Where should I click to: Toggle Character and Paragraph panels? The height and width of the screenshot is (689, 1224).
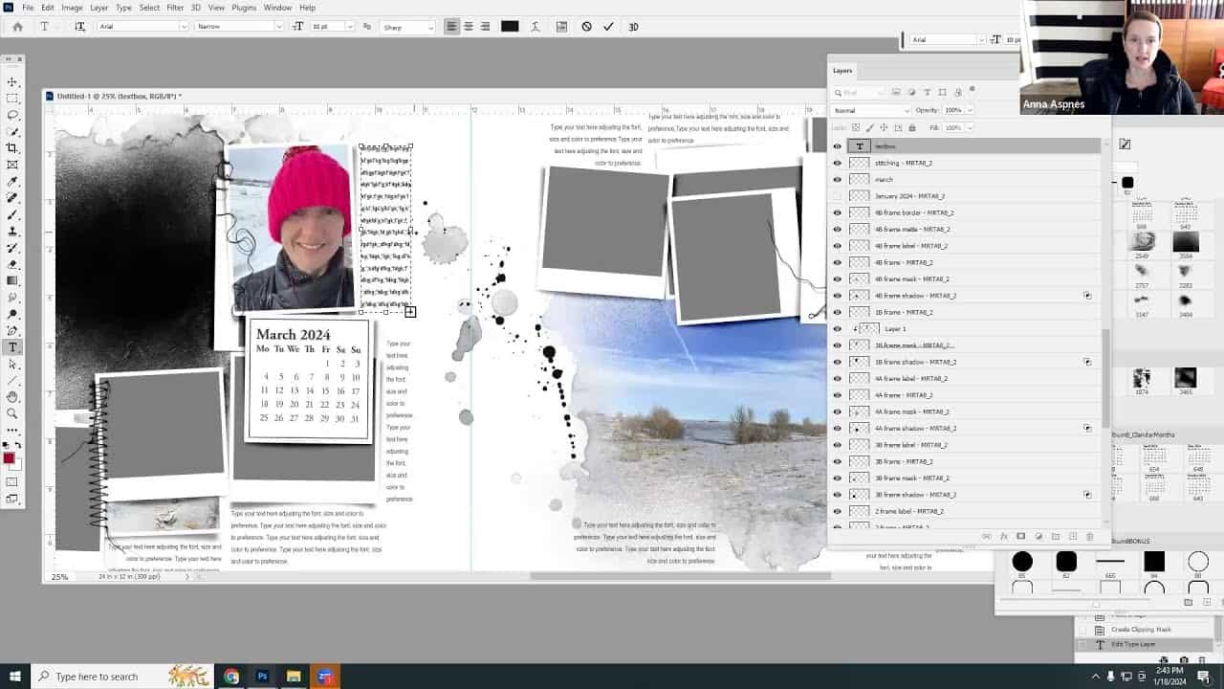(561, 27)
